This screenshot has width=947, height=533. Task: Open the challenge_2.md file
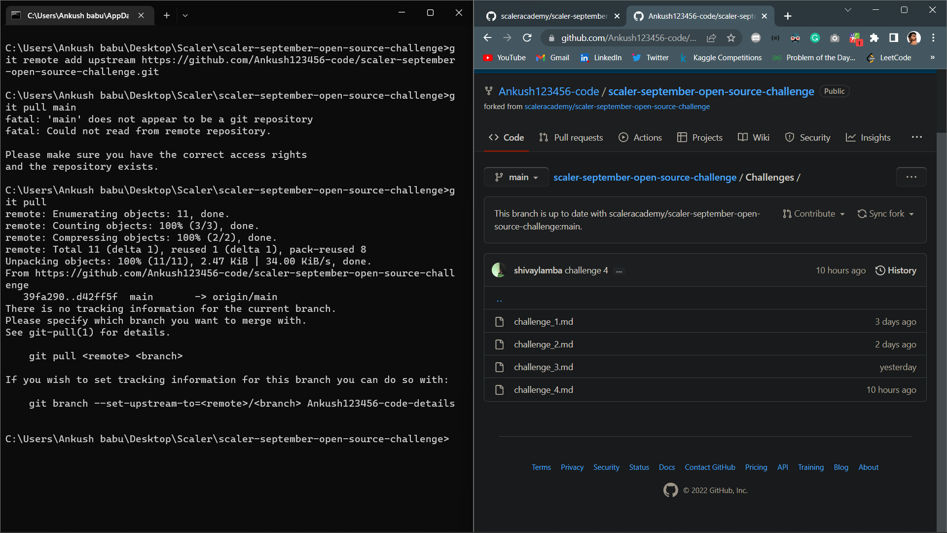coord(544,344)
